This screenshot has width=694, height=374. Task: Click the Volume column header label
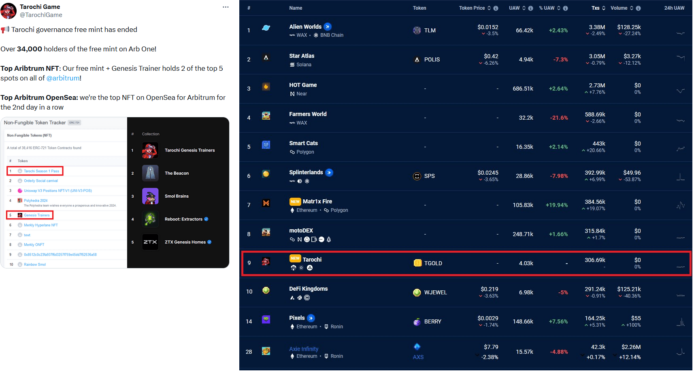619,8
